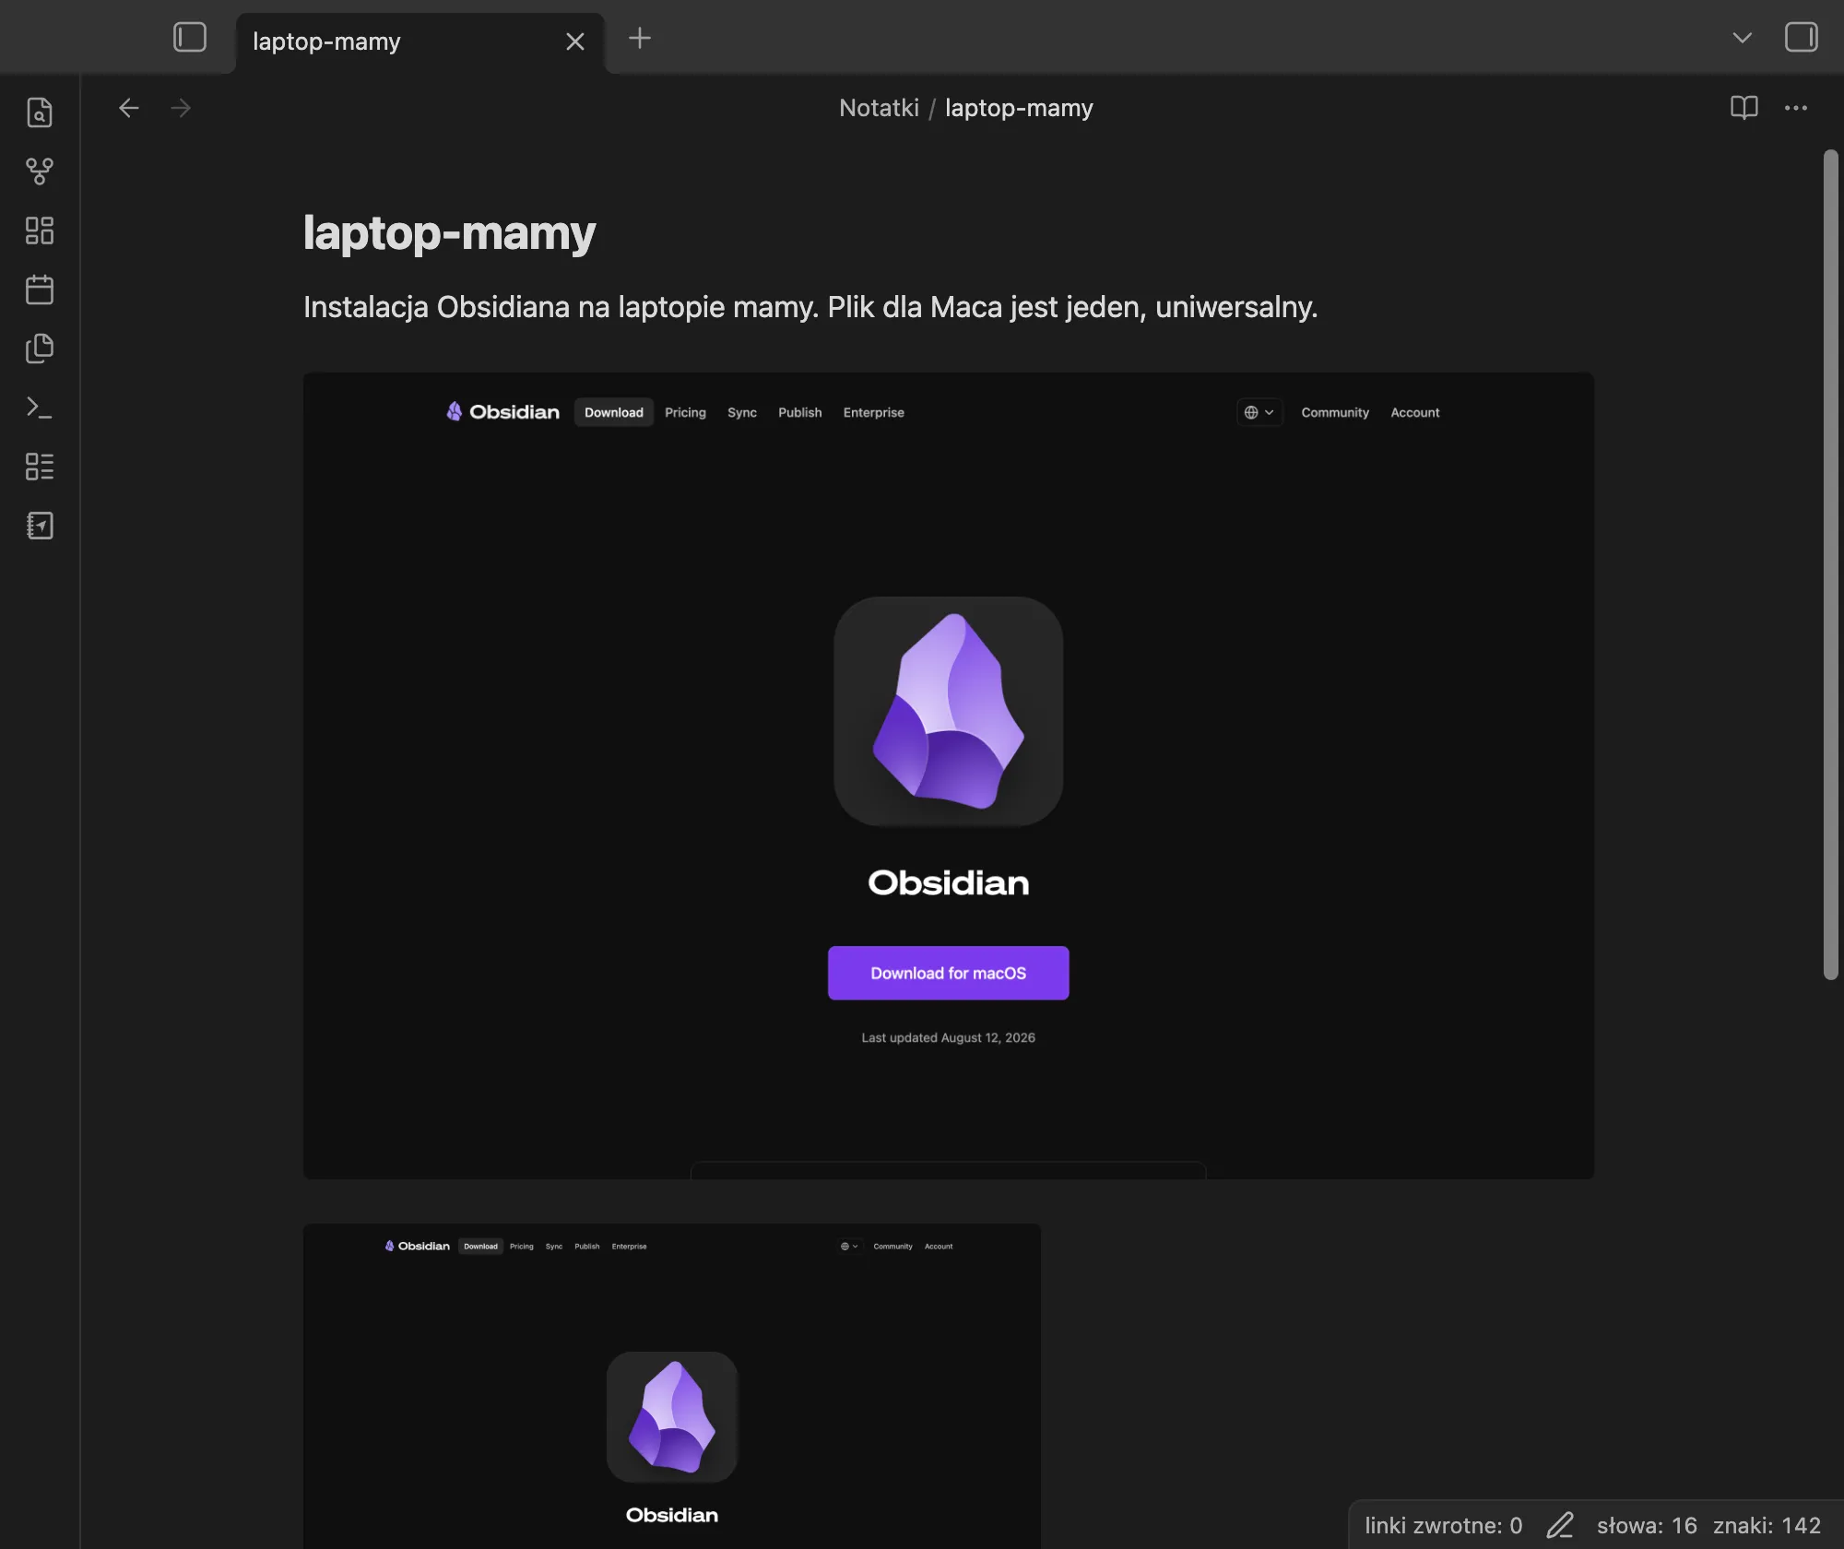Screen dimensions: 1844x1549
Task: Open the canvas grid icon in ribbon
Action: (40, 230)
